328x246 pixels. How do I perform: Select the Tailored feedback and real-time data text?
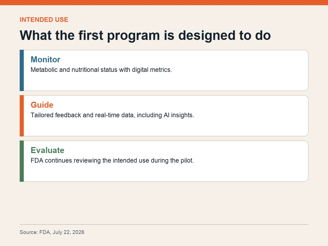click(x=112, y=115)
